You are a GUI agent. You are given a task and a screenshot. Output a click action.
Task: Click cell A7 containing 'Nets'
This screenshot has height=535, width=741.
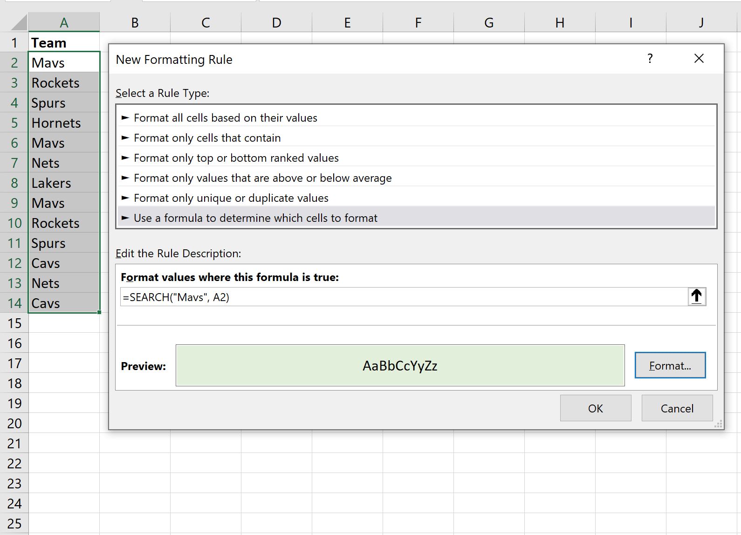tap(64, 163)
